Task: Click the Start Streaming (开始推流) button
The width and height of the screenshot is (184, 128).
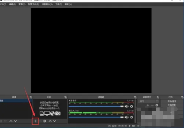Action: coord(172,101)
